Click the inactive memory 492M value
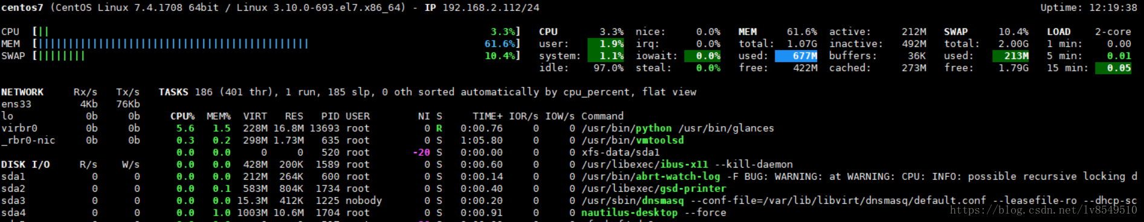This screenshot has width=1144, height=222. click(x=914, y=43)
